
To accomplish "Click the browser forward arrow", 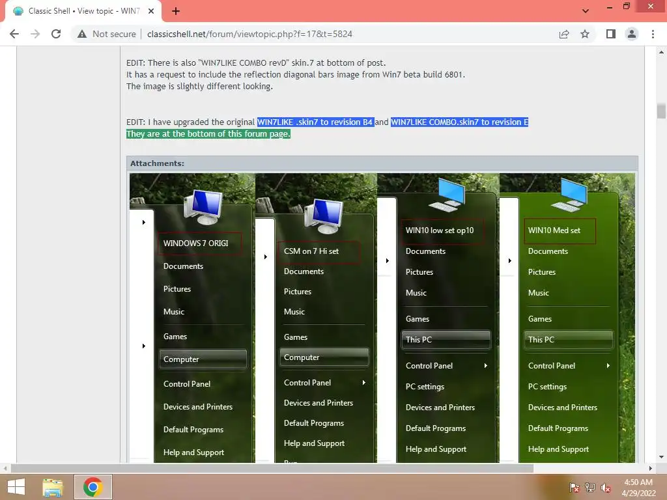I will (x=35, y=34).
